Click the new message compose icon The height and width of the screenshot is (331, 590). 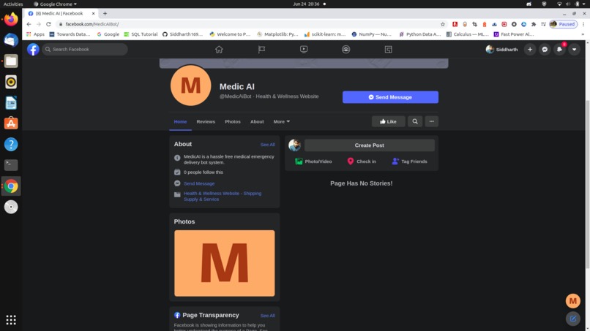(572, 319)
